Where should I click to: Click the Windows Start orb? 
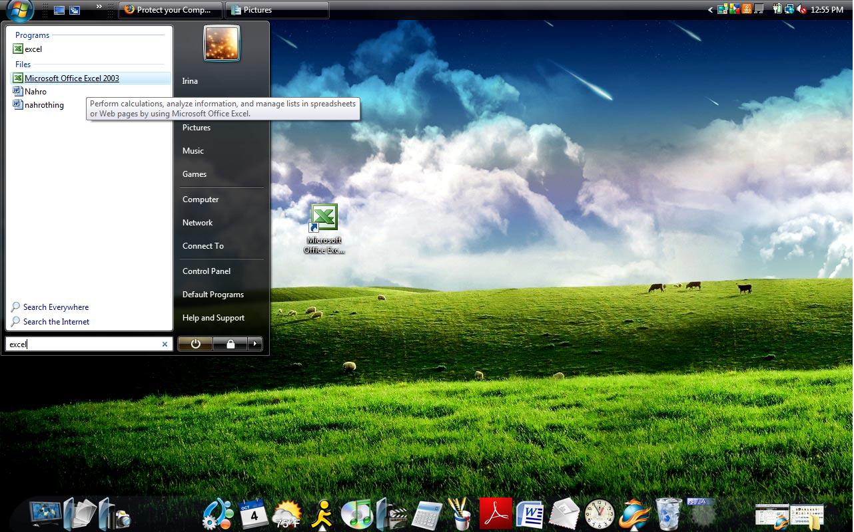[19, 9]
